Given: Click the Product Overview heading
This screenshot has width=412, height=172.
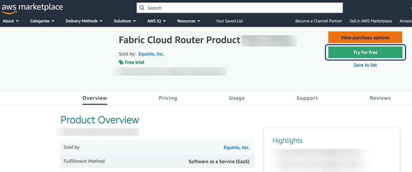Looking at the screenshot, I should 100,120.
